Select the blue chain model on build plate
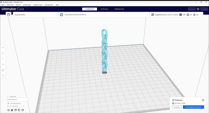This screenshot has width=209, height=113. 104,51
